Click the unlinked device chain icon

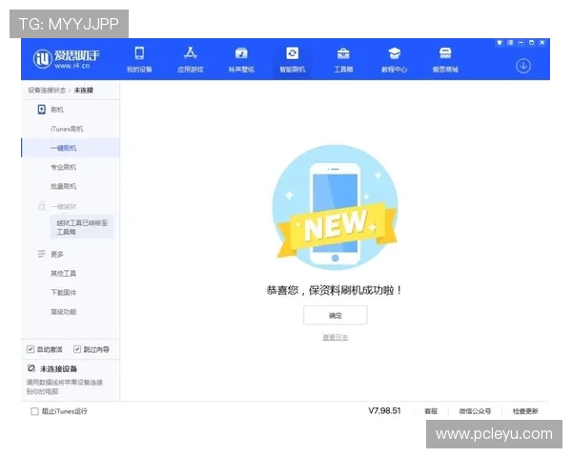(x=31, y=368)
